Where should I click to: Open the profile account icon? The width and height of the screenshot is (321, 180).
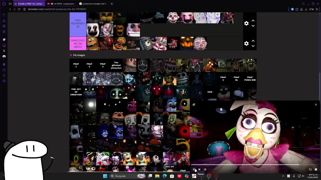(301, 9)
